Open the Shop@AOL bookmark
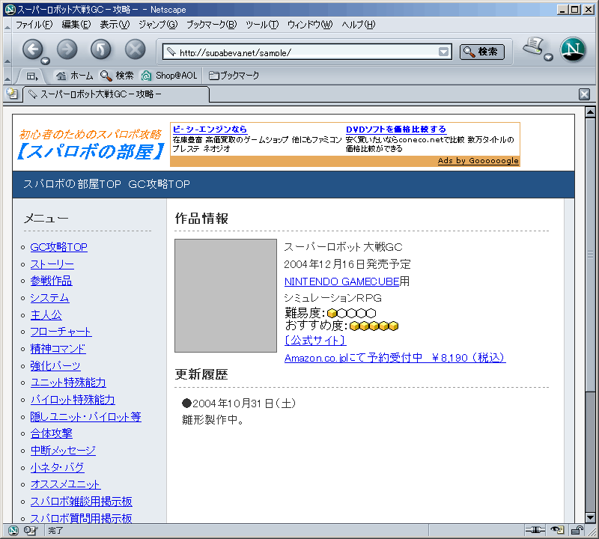The height and width of the screenshot is (539, 599). pos(169,76)
